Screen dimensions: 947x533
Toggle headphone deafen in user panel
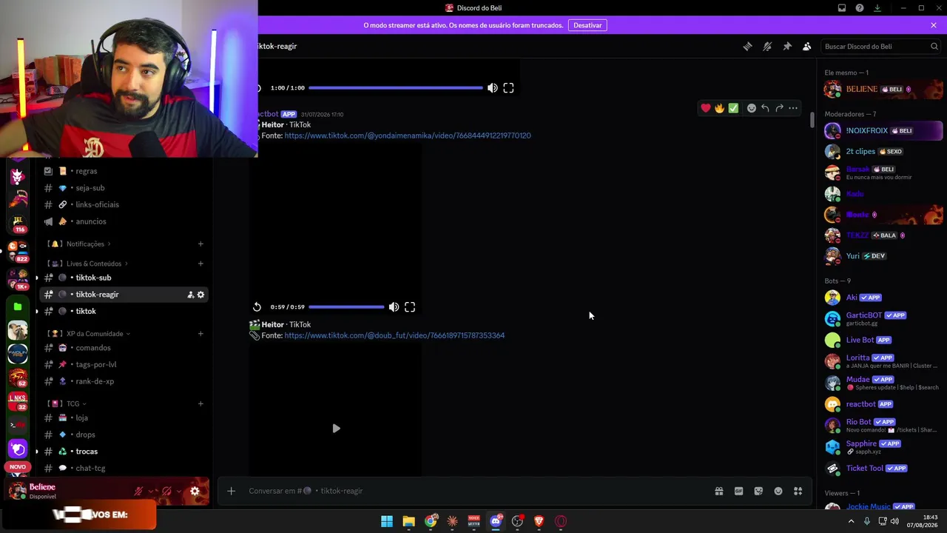[166, 491]
